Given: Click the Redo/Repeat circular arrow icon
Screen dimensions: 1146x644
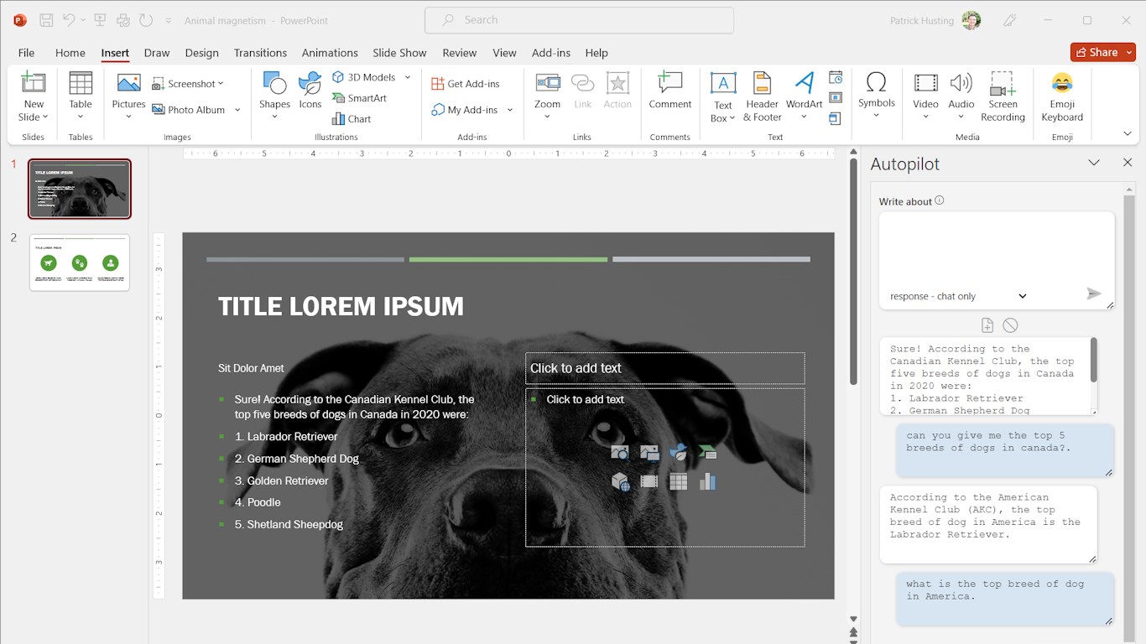Looking at the screenshot, I should 146,20.
